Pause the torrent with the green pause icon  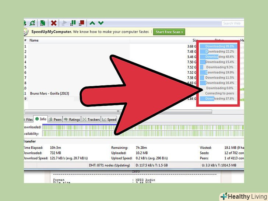73,23
